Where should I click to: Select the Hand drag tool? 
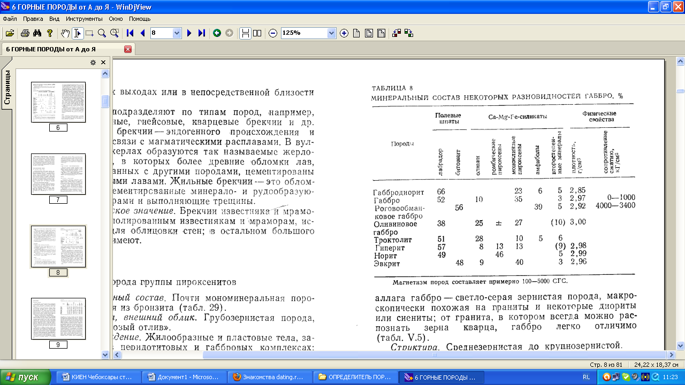(x=65, y=33)
